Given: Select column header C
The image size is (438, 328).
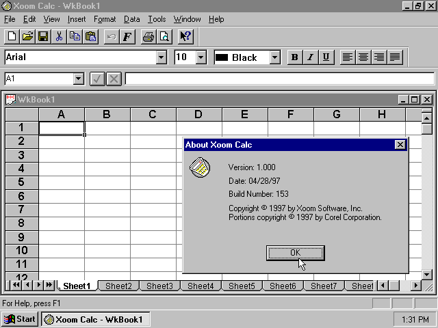Looking at the screenshot, I should click(x=153, y=114).
